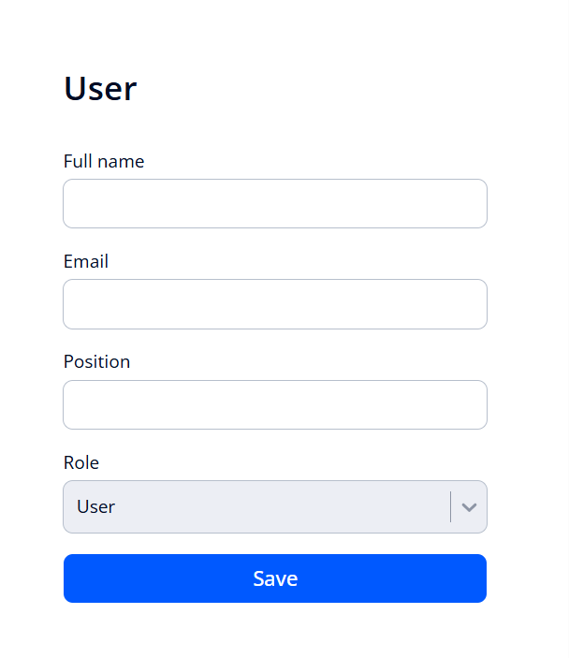Show role choices via the down arrow
This screenshot has width=569, height=658.
pos(470,507)
